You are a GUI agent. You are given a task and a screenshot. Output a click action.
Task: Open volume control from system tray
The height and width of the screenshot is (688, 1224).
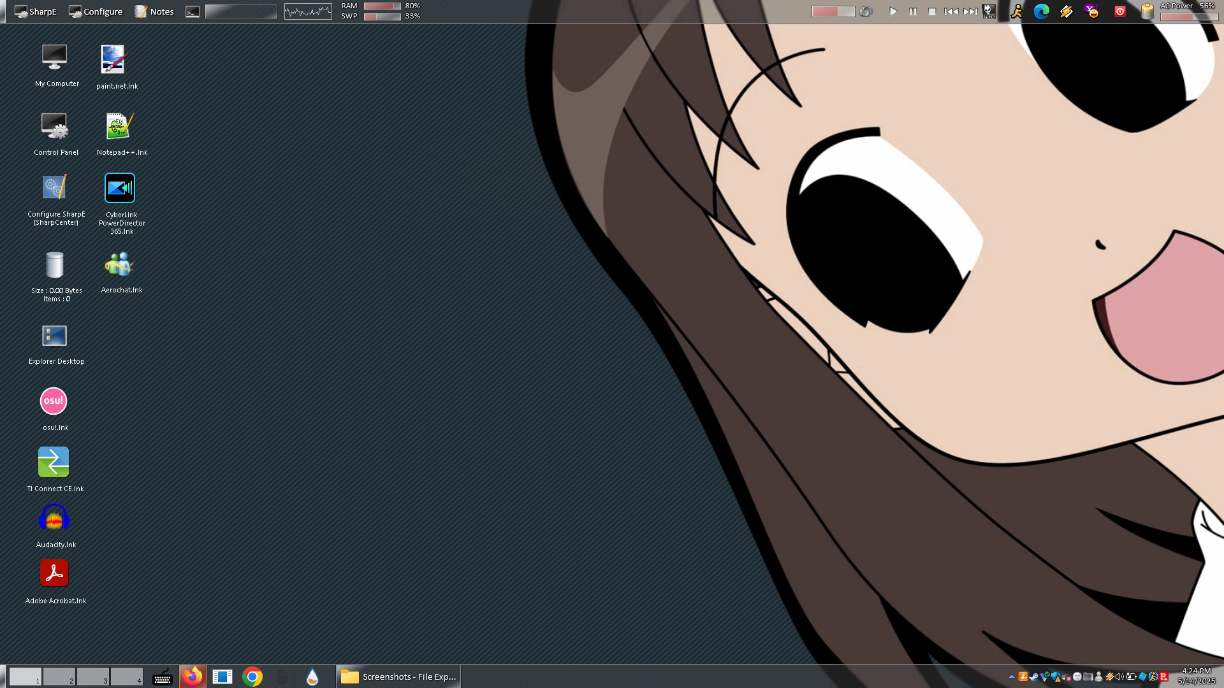point(1120,677)
